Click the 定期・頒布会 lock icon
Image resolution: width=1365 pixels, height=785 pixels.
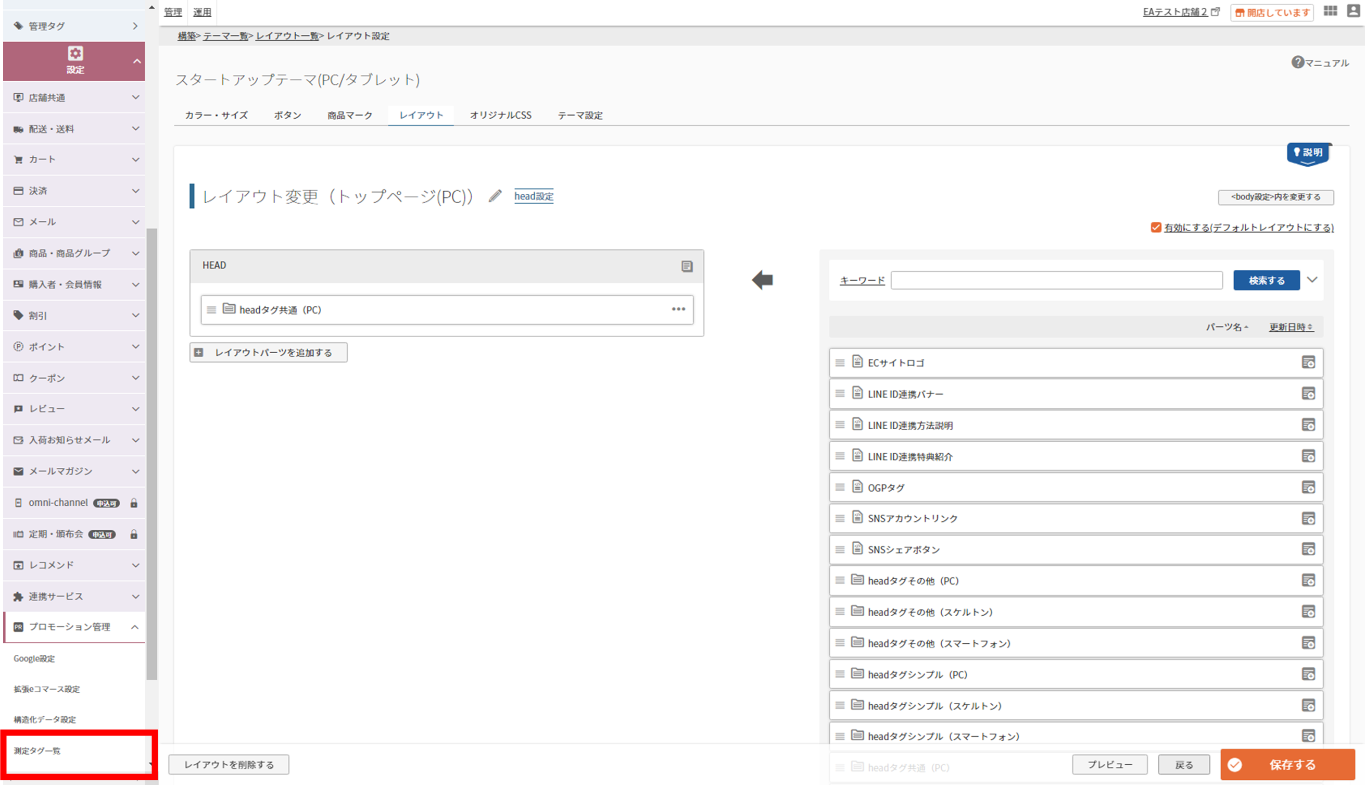coord(134,534)
